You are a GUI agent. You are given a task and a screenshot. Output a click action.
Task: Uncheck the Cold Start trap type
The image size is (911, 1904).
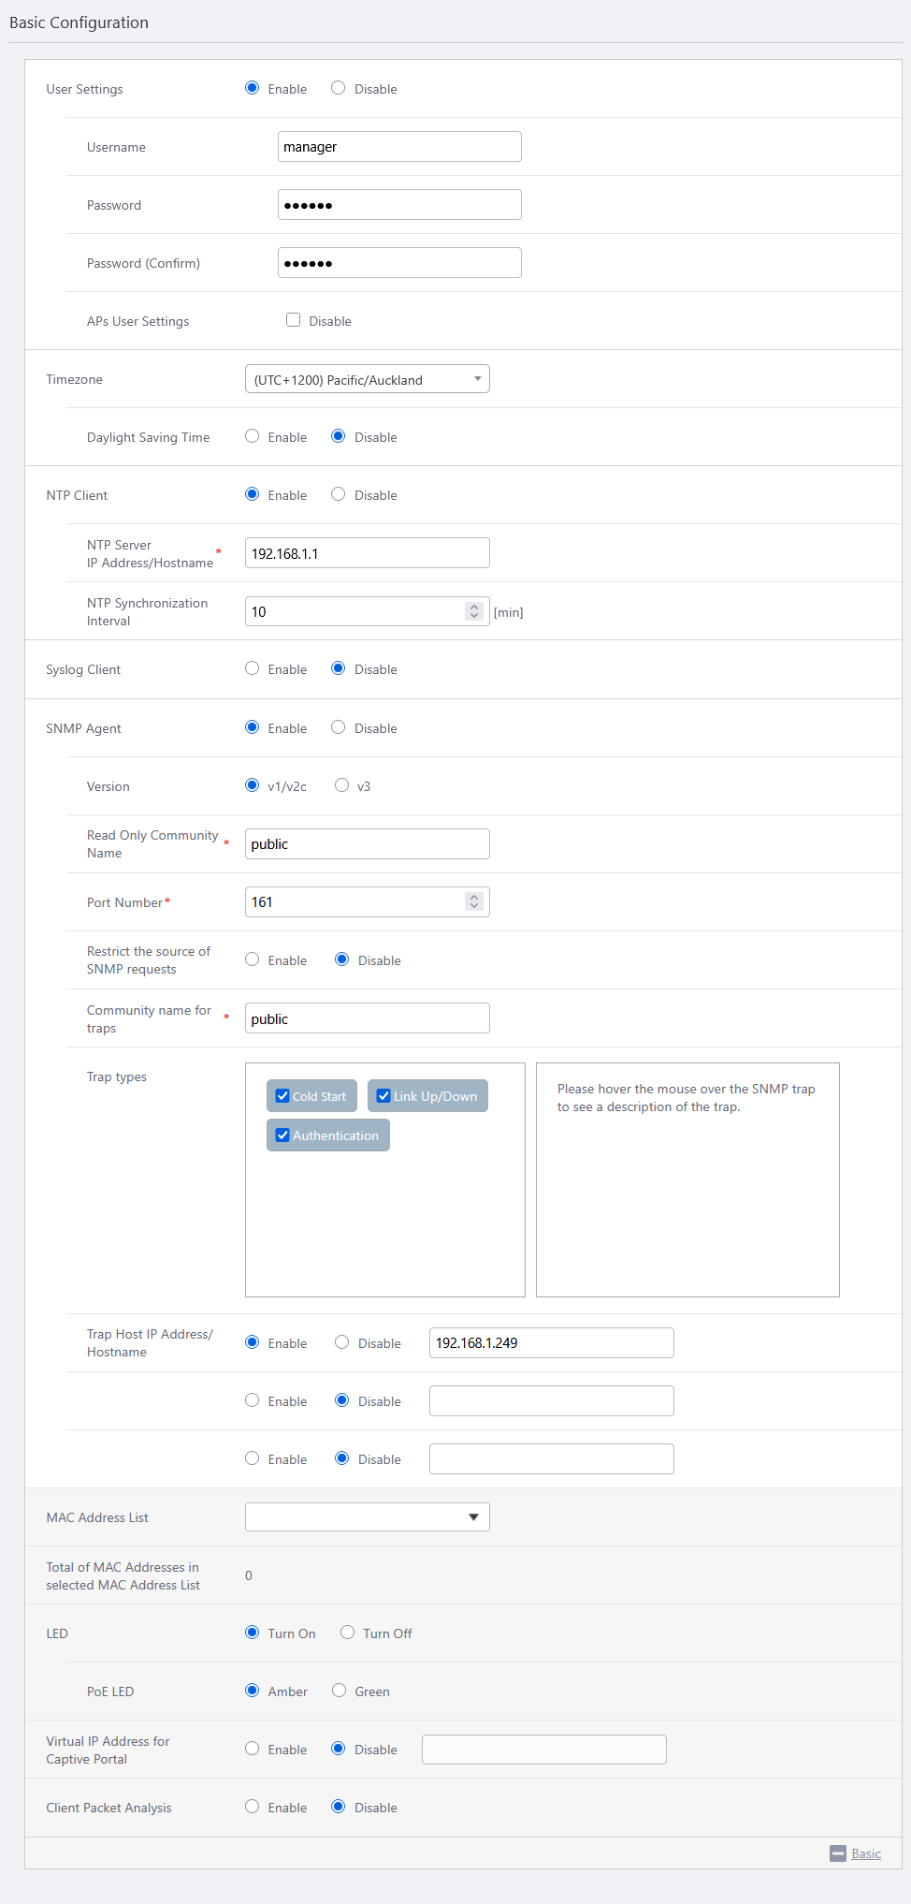(282, 1096)
